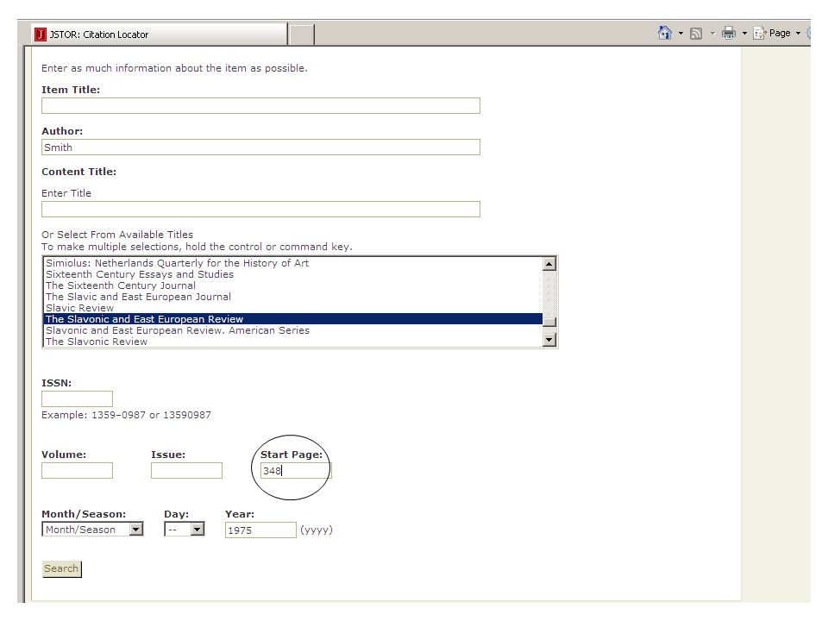Click the title list scrollbar thumb
Image resolution: width=828 pixels, height=621 pixels.
tap(549, 322)
